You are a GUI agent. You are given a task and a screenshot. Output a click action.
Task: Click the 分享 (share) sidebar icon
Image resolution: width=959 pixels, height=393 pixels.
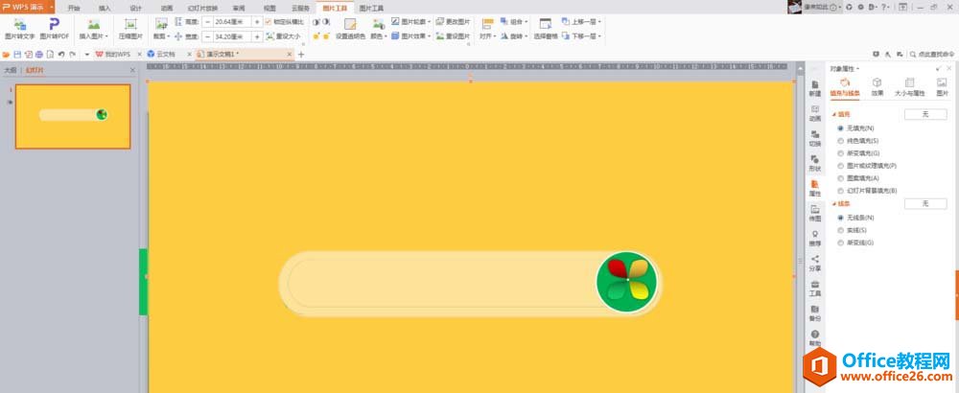[x=814, y=263]
